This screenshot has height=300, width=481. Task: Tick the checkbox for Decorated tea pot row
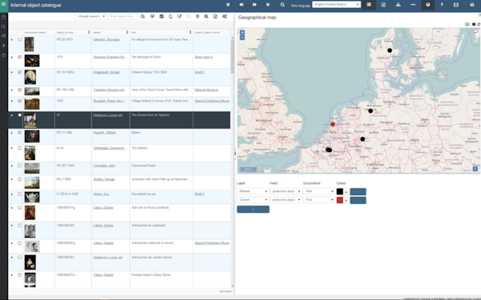pos(19,194)
